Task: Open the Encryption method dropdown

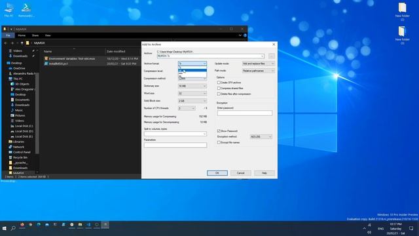Action: tap(261, 137)
